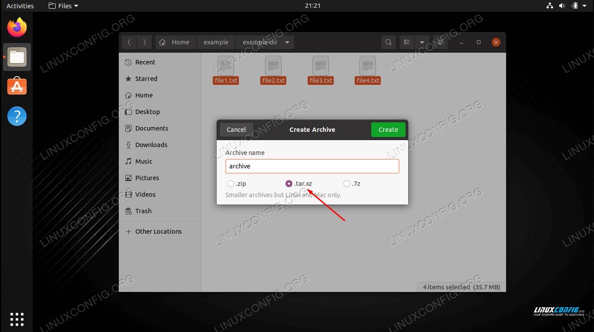
Task: Click the network status icon
Action: 550,6
